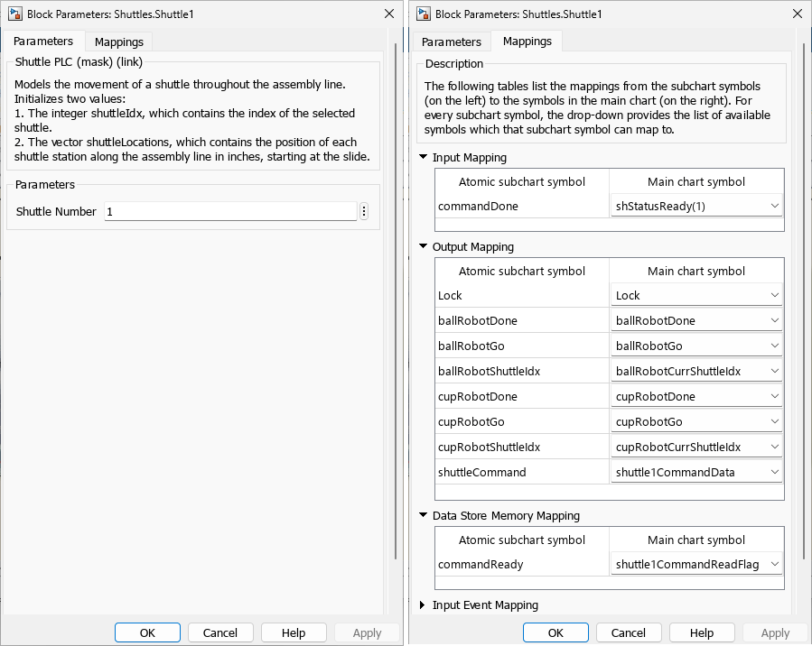Open the cupRobotGo main chart symbol dropdown
812x646 pixels.
pos(696,421)
